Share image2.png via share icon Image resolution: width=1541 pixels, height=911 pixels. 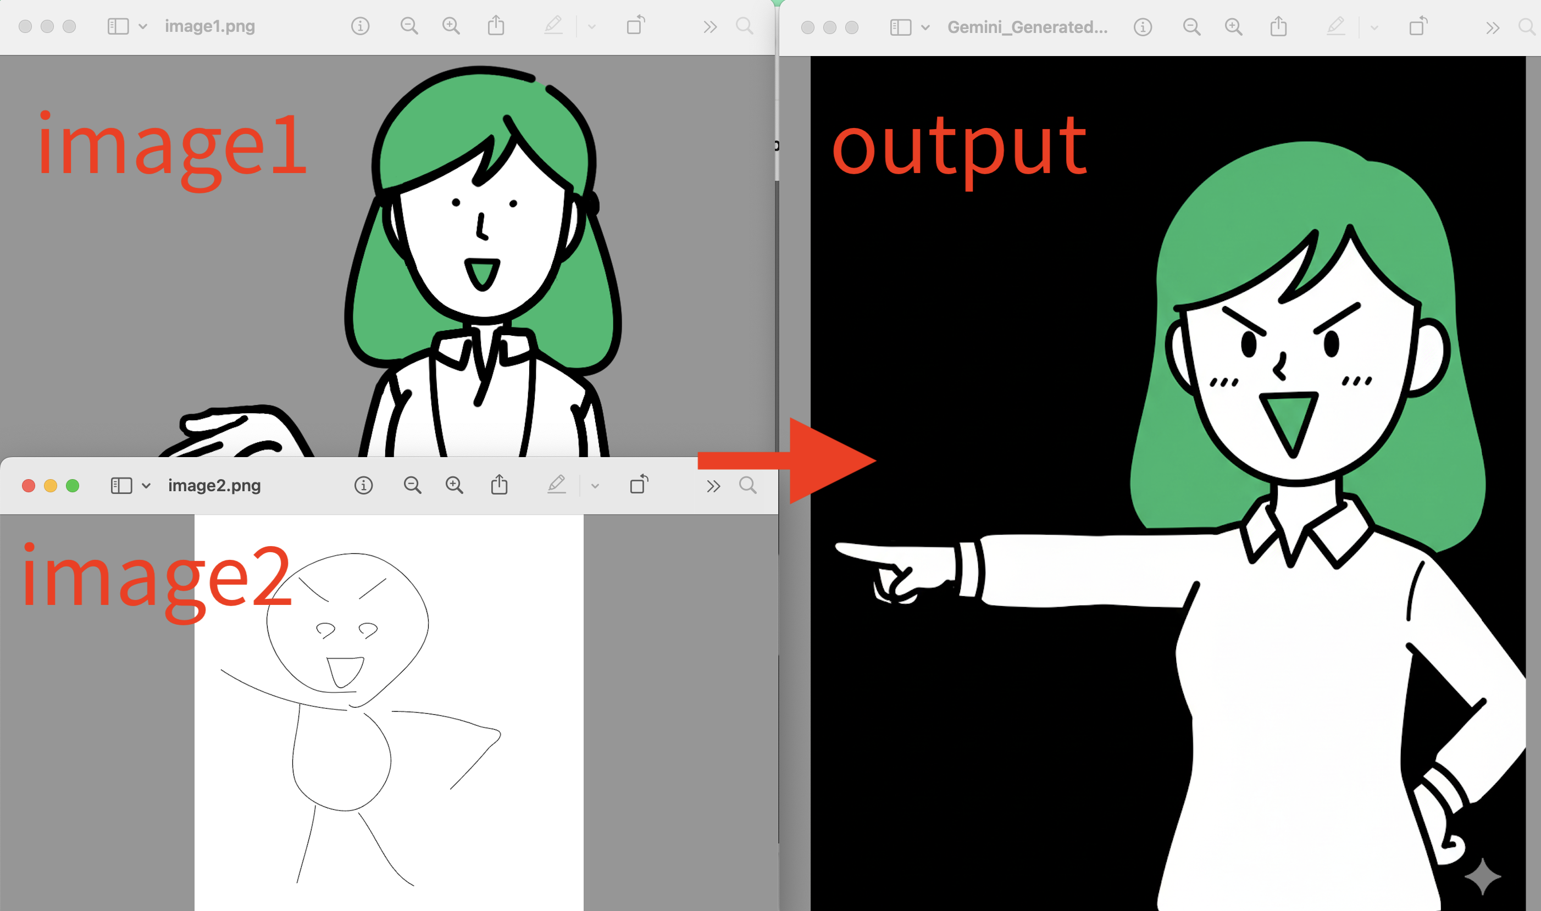[499, 485]
